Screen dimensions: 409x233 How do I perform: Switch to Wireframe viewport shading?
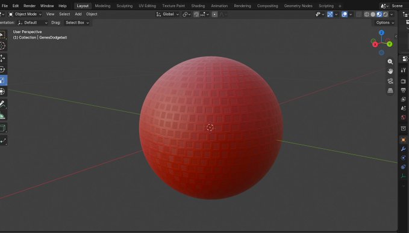[366, 14]
